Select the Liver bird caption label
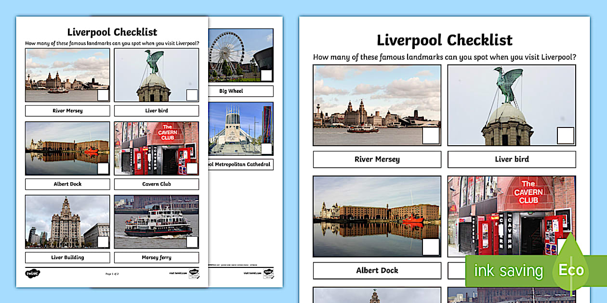 tap(512, 159)
